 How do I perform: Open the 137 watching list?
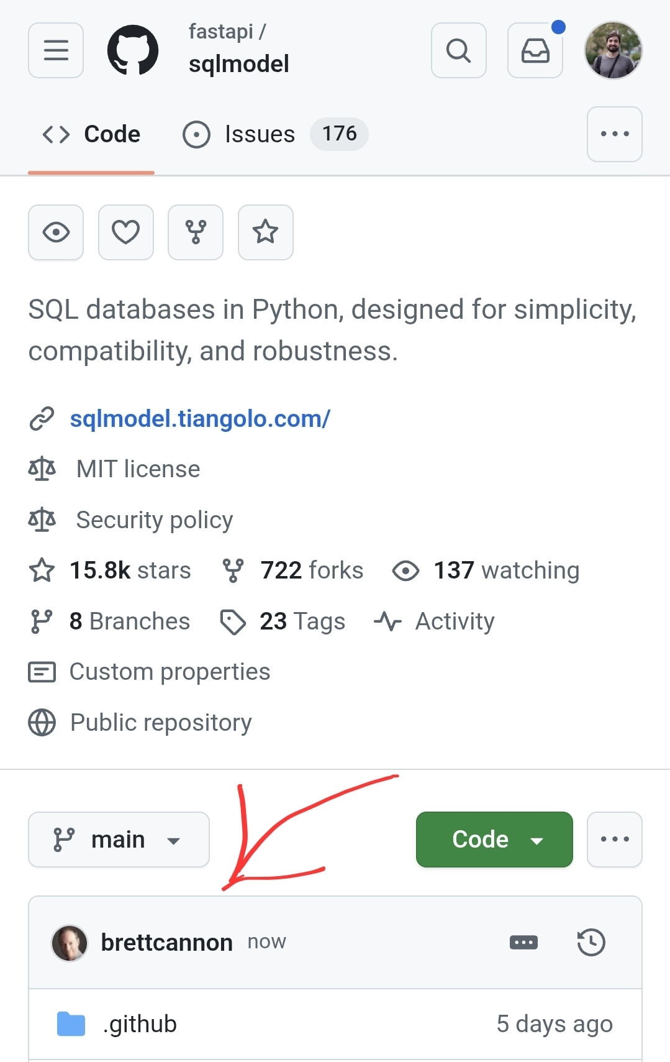pos(506,570)
